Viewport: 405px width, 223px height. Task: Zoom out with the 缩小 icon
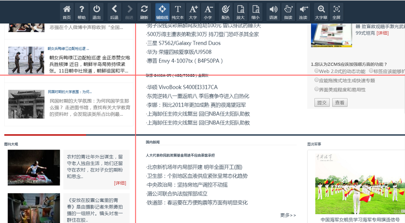(x=255, y=12)
